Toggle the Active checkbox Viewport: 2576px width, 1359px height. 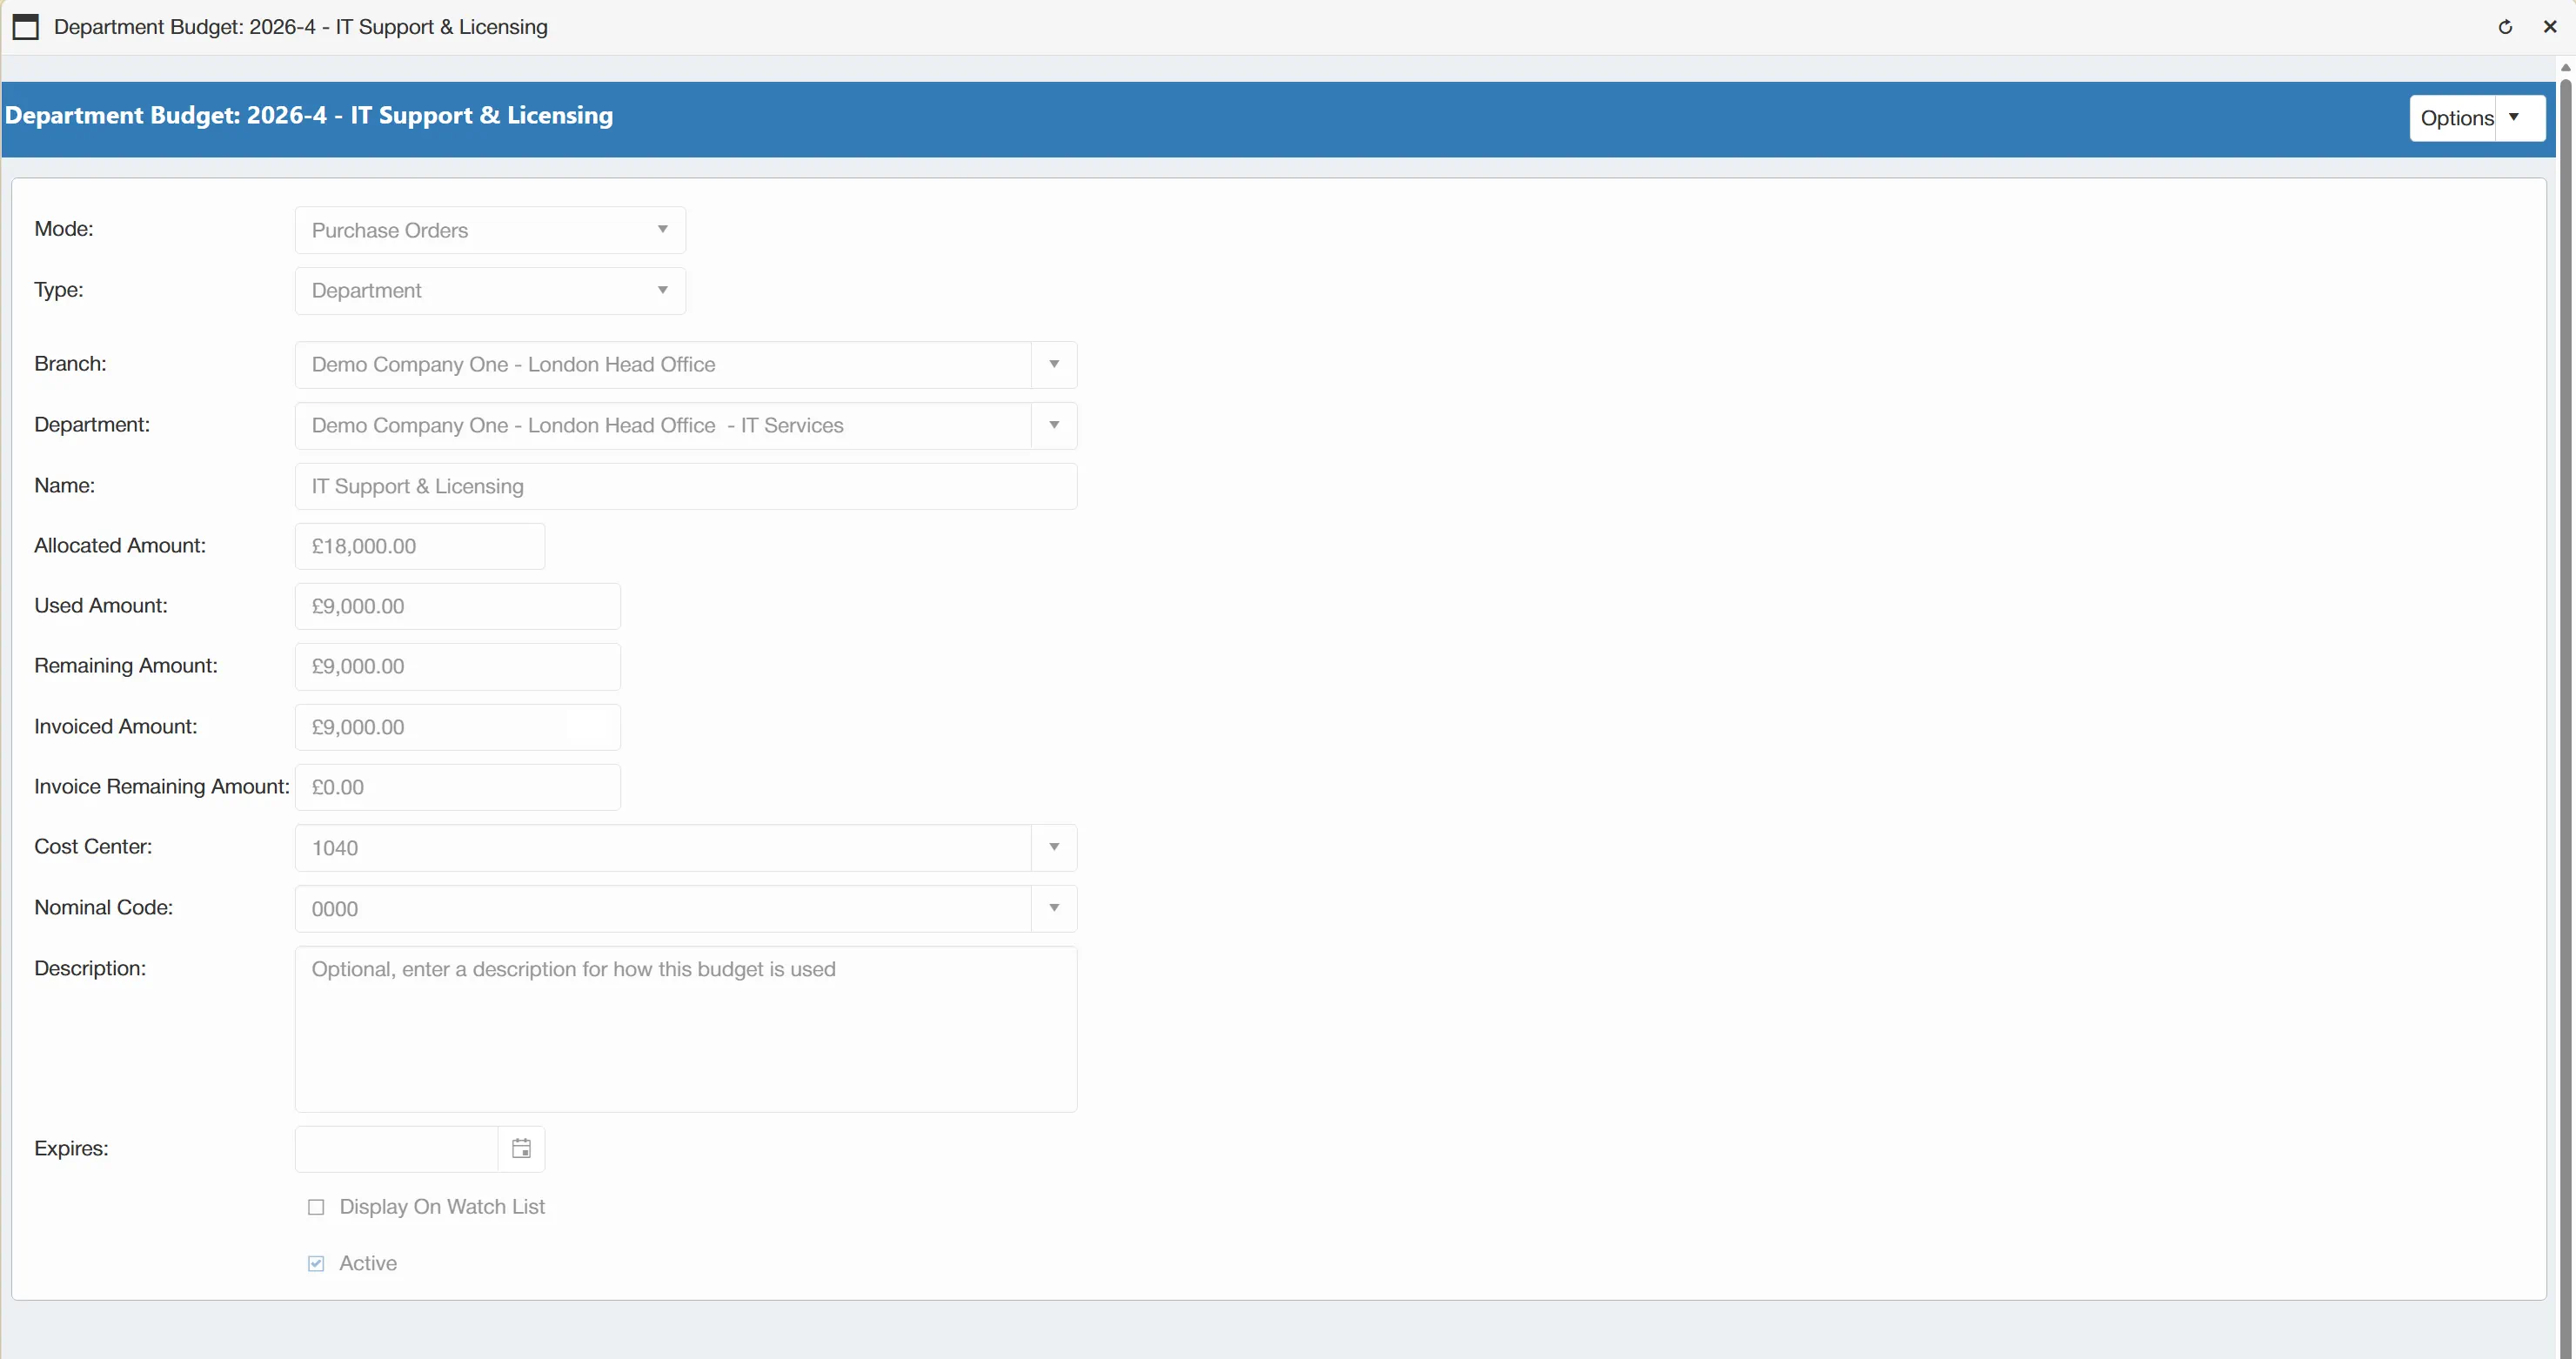[316, 1263]
